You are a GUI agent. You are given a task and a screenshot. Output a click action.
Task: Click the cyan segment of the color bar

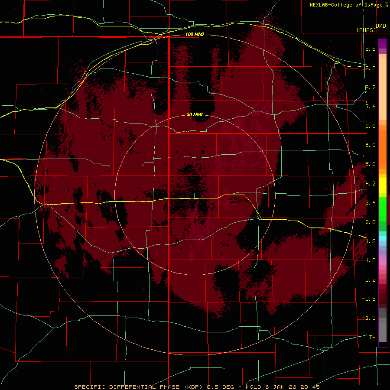383,238
